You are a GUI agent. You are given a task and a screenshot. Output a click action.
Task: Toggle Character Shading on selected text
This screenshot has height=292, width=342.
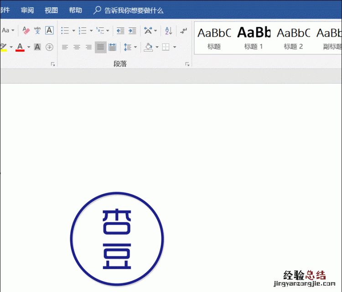(37, 47)
